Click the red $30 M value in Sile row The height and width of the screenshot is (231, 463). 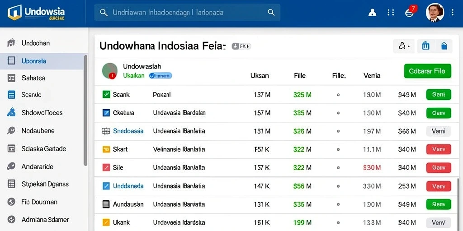coord(372,168)
